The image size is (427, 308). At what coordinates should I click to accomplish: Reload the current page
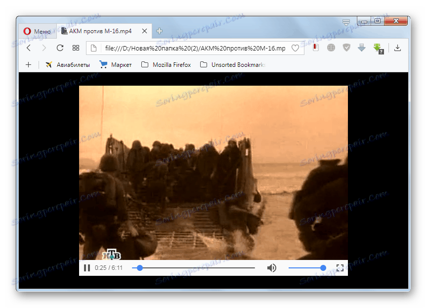(x=60, y=48)
